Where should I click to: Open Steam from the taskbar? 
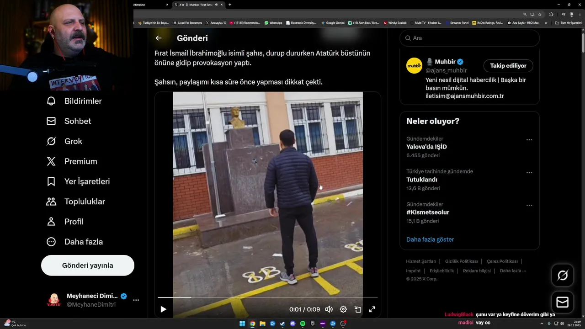(282, 324)
